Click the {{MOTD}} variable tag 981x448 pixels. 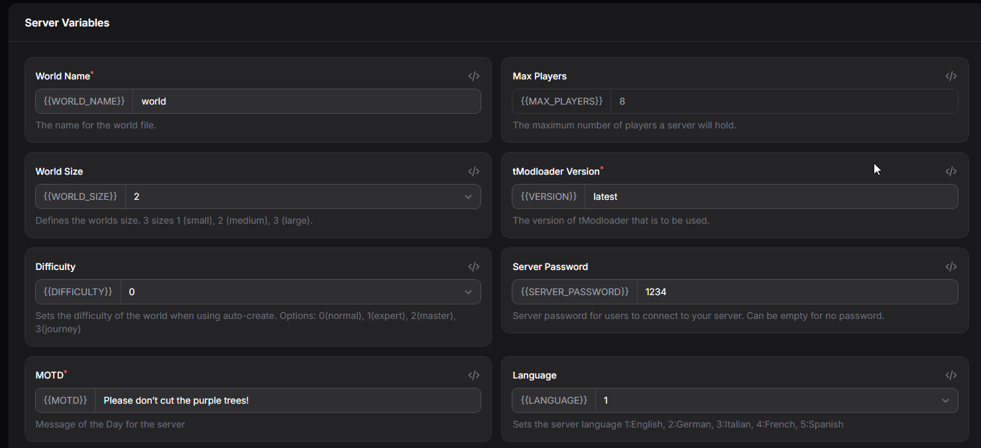tap(66, 400)
